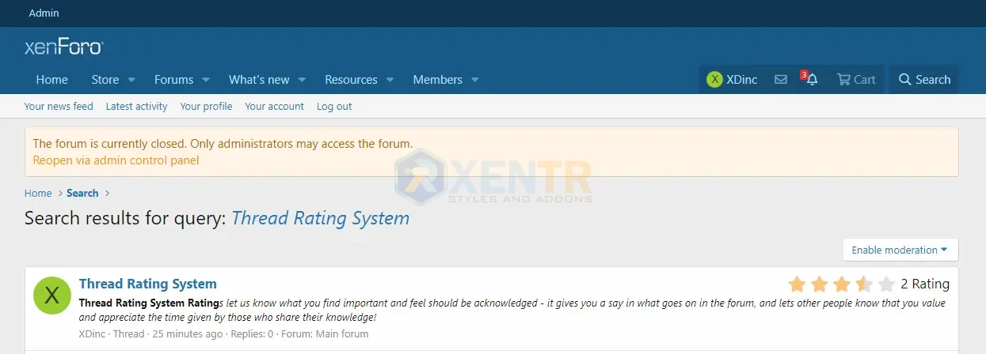Open Your news feed link
986x354 pixels.
point(59,106)
